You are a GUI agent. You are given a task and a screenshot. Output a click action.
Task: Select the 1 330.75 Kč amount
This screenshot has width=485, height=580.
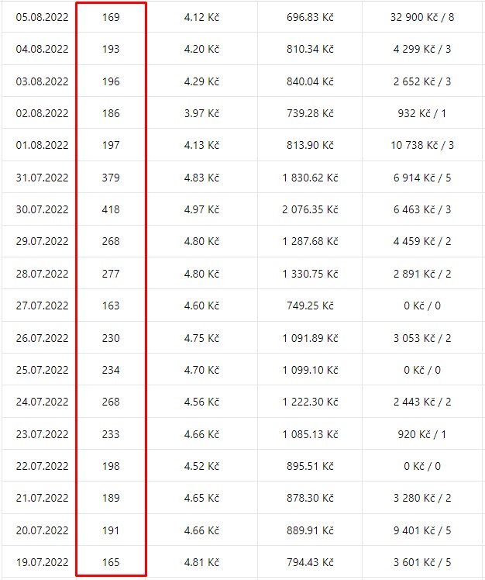point(310,274)
